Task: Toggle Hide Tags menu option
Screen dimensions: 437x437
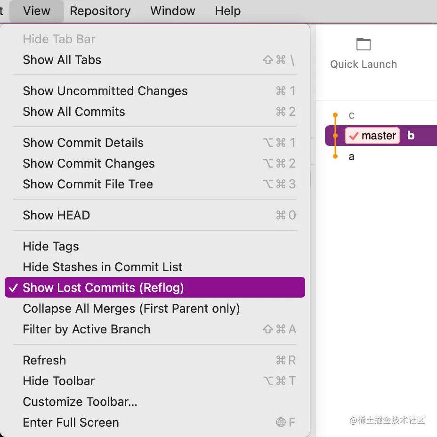Action: (x=51, y=246)
